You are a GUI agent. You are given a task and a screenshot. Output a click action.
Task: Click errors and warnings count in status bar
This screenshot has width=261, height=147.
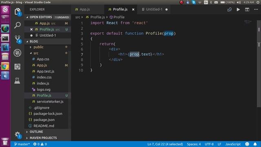pyautogui.click(x=40, y=144)
